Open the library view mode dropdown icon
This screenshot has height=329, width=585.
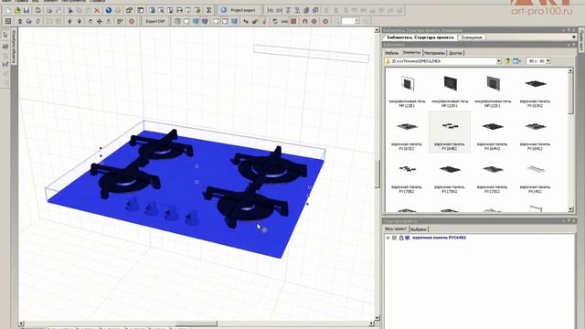[517, 61]
